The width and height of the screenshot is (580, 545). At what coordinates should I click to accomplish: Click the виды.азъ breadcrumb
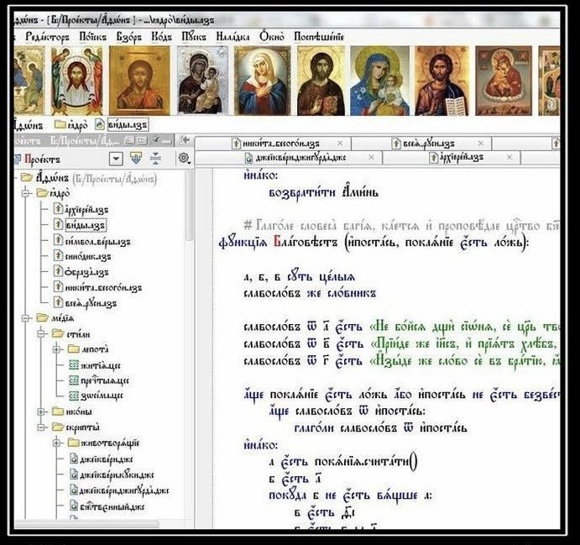122,124
